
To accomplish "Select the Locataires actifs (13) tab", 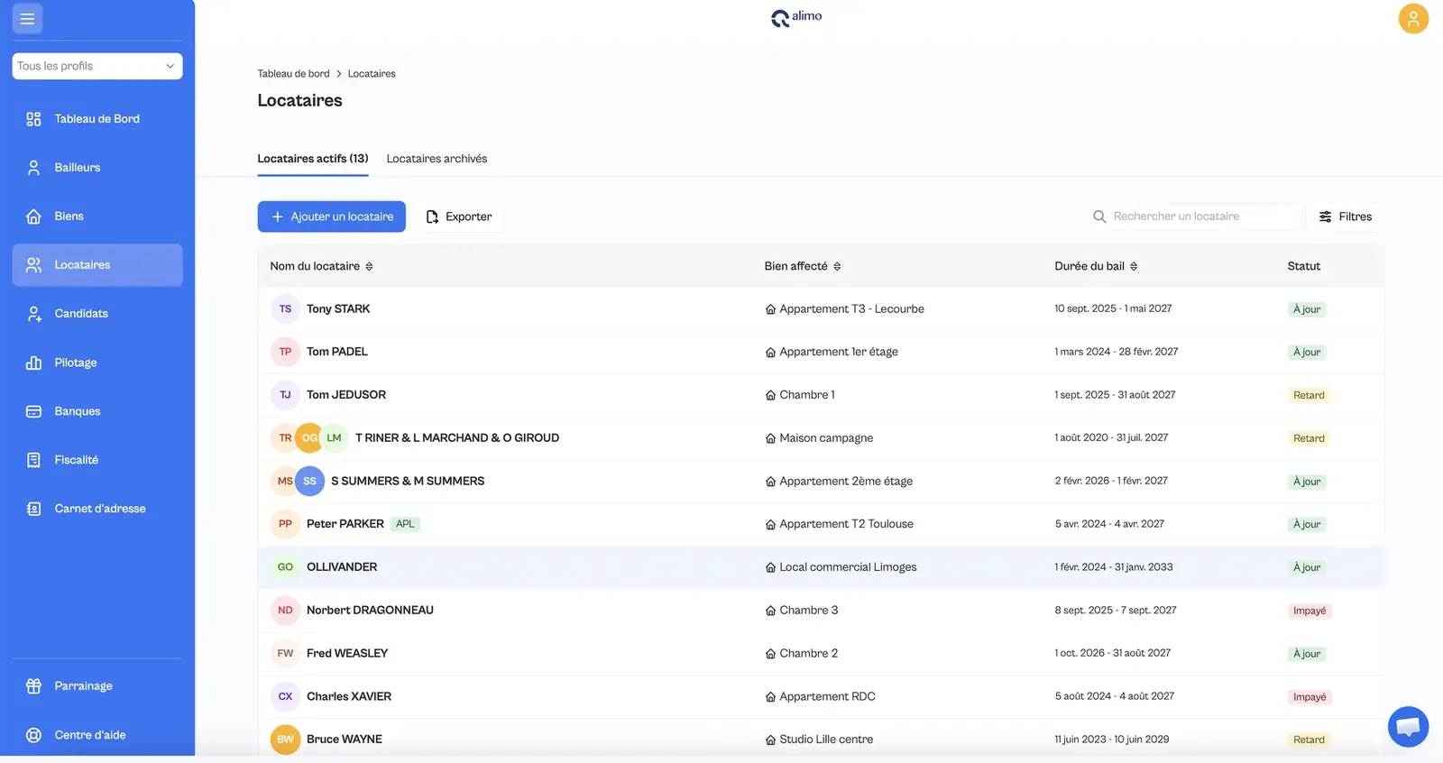I will coord(313,159).
